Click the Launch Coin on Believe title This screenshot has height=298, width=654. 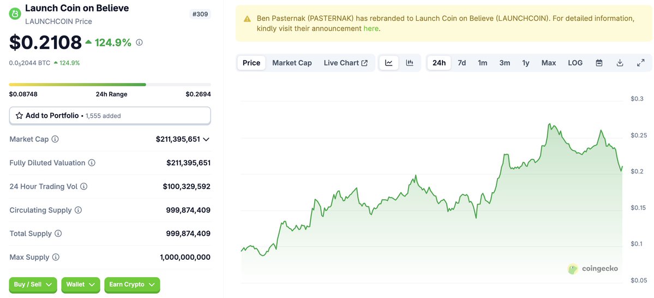[x=77, y=8]
